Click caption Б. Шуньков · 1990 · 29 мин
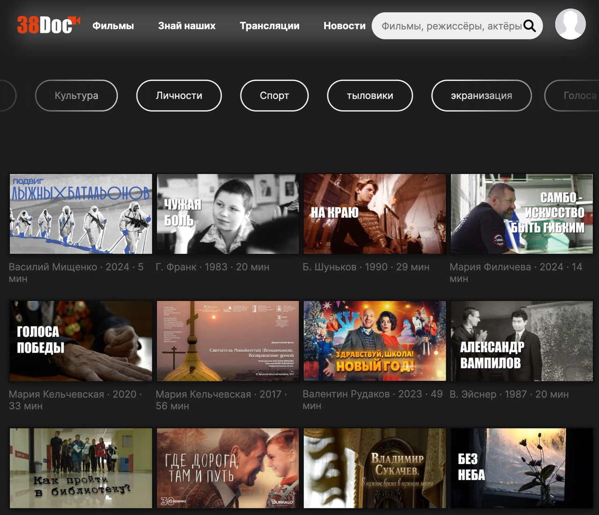This screenshot has width=599, height=515. (x=366, y=267)
